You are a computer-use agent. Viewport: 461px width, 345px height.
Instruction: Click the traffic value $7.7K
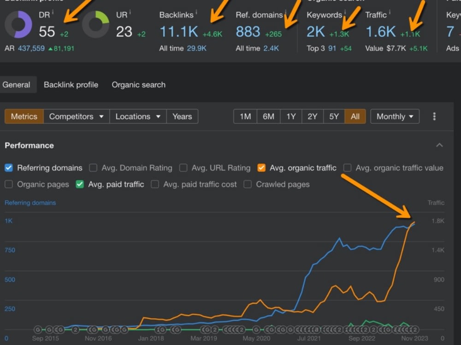pyautogui.click(x=396, y=48)
